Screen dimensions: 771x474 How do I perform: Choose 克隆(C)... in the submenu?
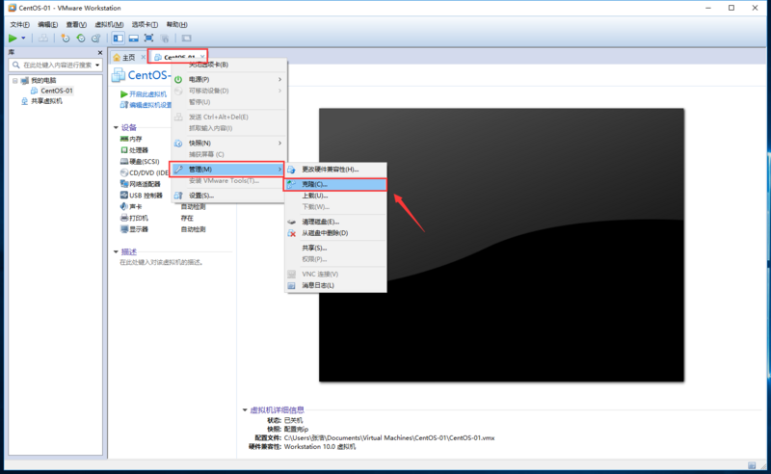pos(335,184)
